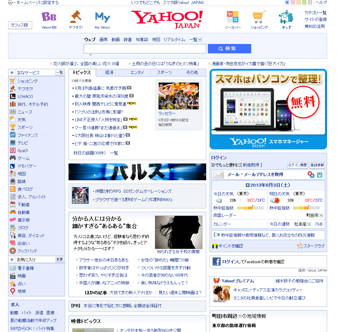This screenshot has width=357, height=332.
Task: Open the Yahoo Auctions gavel icon
Action: click(76, 16)
